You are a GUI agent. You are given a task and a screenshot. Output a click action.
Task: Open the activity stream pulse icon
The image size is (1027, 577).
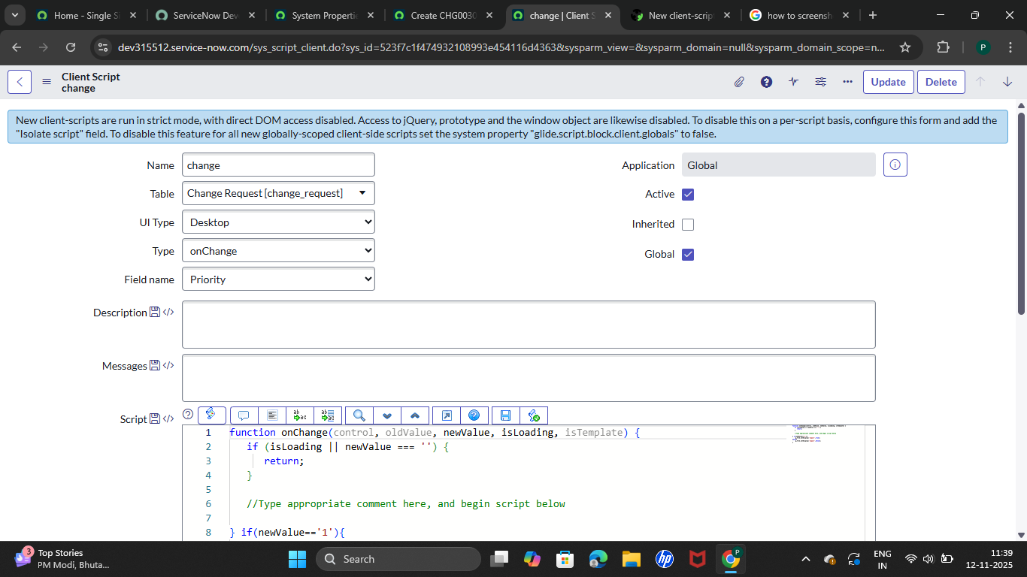[793, 82]
